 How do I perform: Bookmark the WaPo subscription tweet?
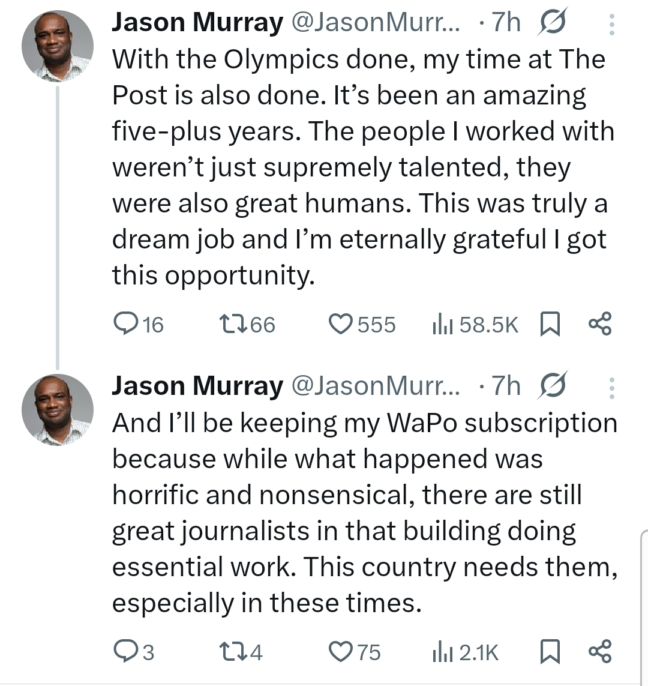click(550, 651)
